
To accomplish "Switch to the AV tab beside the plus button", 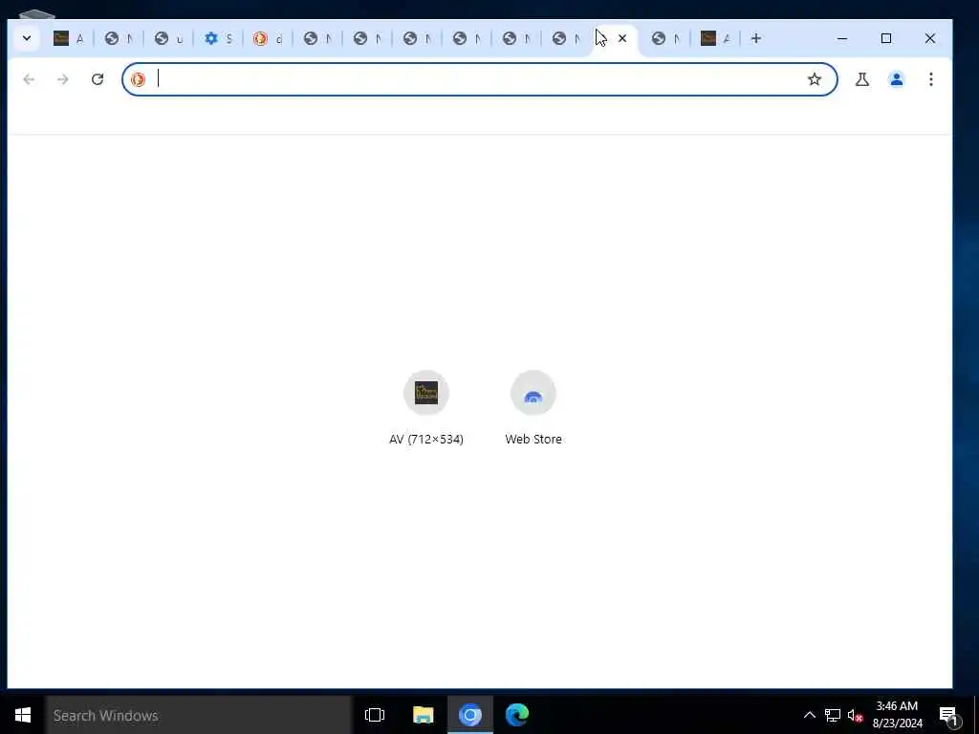I will [x=715, y=38].
